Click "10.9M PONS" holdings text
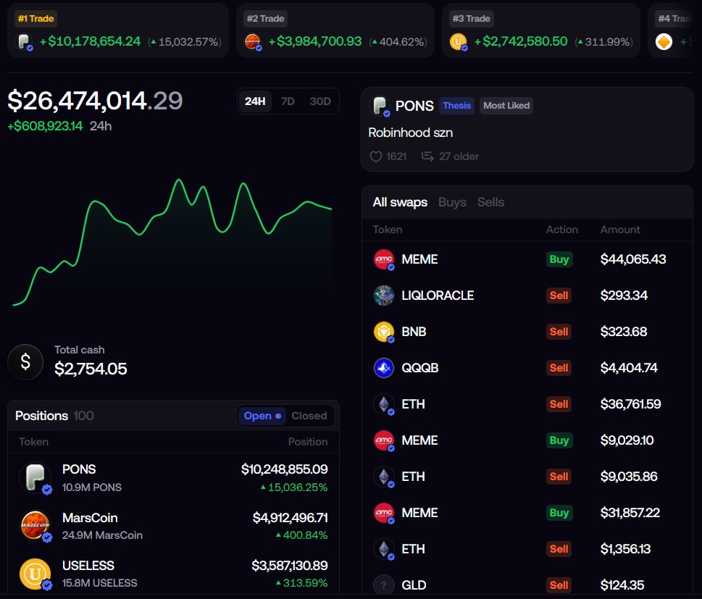Image resolution: width=702 pixels, height=599 pixels. click(92, 487)
